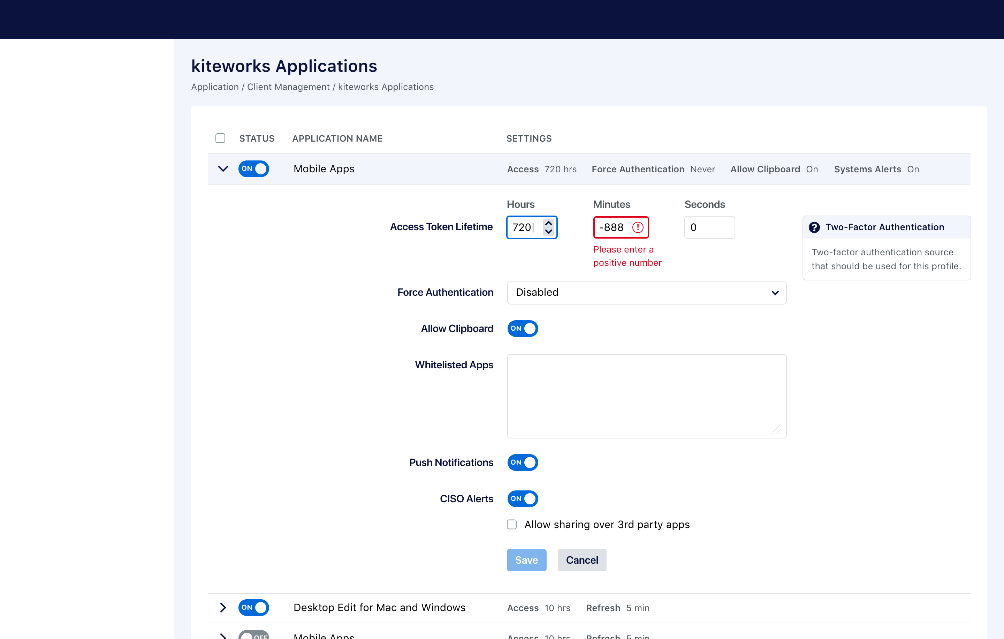Expand the Desktop Edit for Mac and Windows row
The image size is (1004, 639).
pyautogui.click(x=223, y=608)
